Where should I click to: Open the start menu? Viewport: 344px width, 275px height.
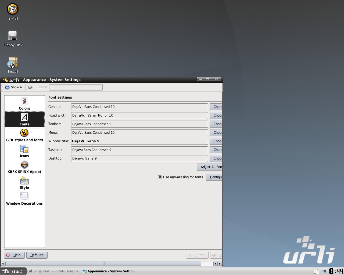pos(13,271)
